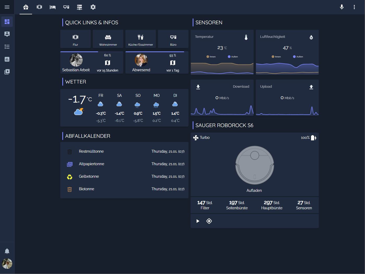Select the Turbo fan speed icon
The image size is (365, 274).
(196, 137)
